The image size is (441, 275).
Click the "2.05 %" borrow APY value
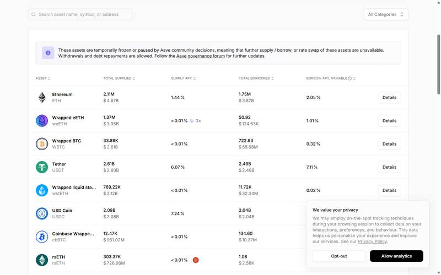click(313, 97)
